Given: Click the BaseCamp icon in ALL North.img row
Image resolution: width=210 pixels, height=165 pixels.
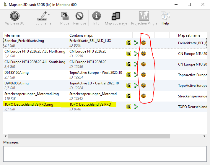Looking at the screenshot, I should click(x=144, y=53).
